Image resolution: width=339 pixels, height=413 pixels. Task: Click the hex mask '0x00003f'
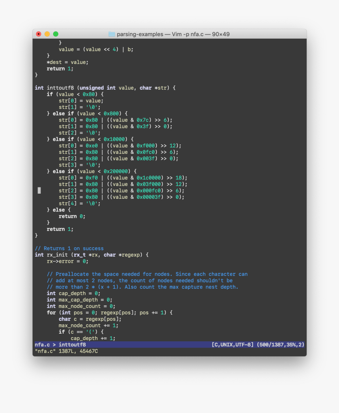[x=149, y=197]
